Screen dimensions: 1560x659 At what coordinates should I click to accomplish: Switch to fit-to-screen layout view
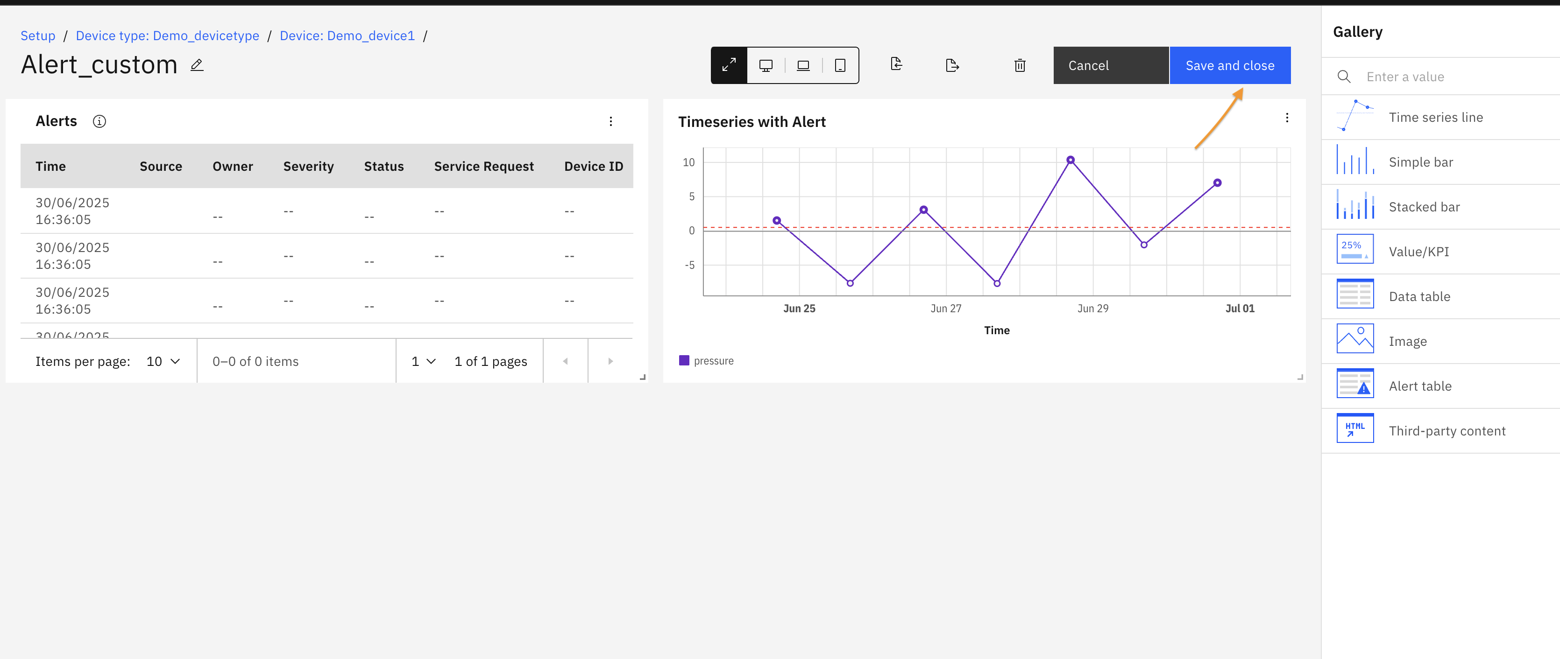[x=729, y=65]
